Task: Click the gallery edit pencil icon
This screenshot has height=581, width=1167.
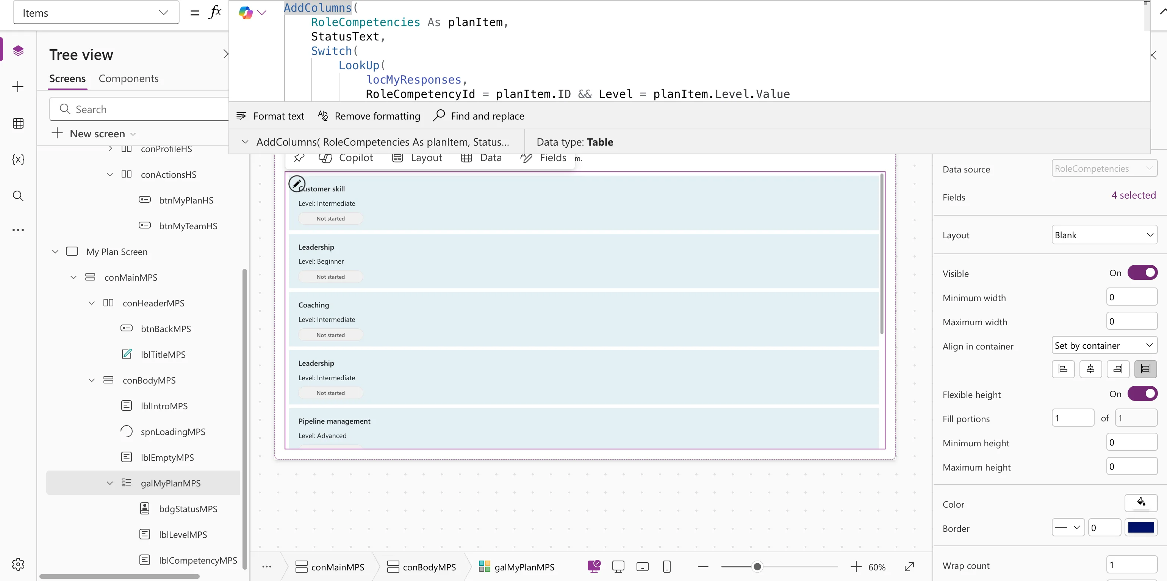Action: pyautogui.click(x=297, y=183)
